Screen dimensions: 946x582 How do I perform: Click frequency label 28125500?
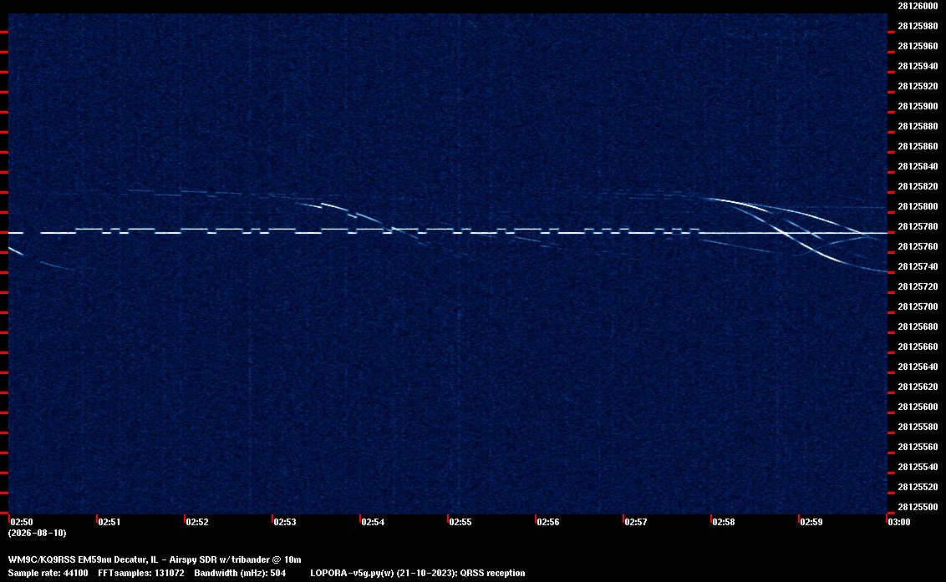918,507
